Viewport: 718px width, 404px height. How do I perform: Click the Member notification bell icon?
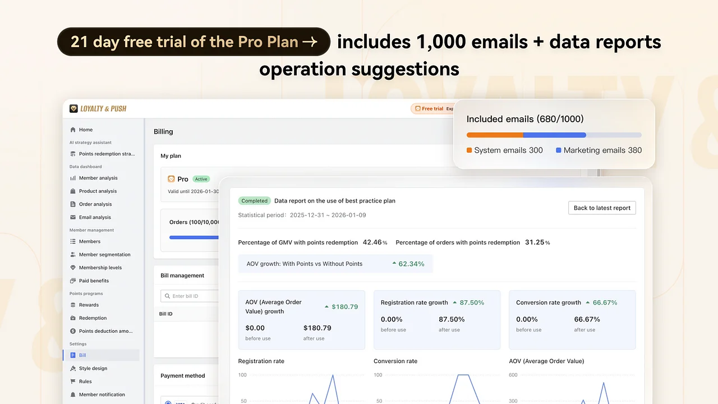click(x=73, y=394)
